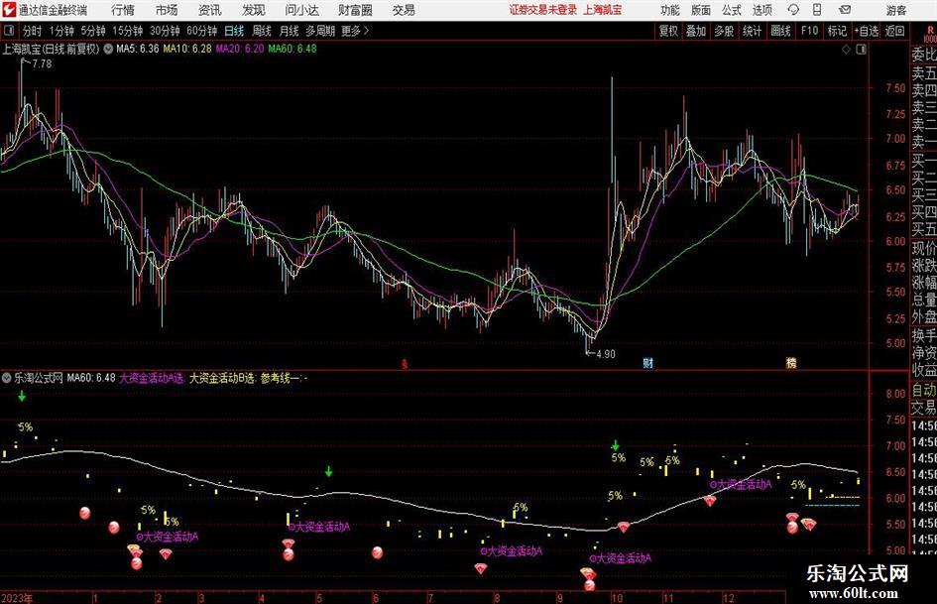Click the green down arrow near month 5
The height and width of the screenshot is (604, 937).
(328, 471)
